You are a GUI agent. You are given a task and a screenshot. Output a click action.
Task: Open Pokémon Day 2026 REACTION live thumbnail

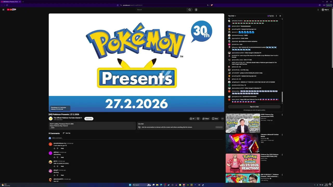click(x=243, y=163)
